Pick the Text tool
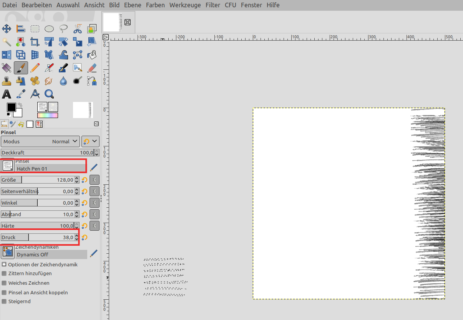463x320 pixels. click(x=7, y=94)
